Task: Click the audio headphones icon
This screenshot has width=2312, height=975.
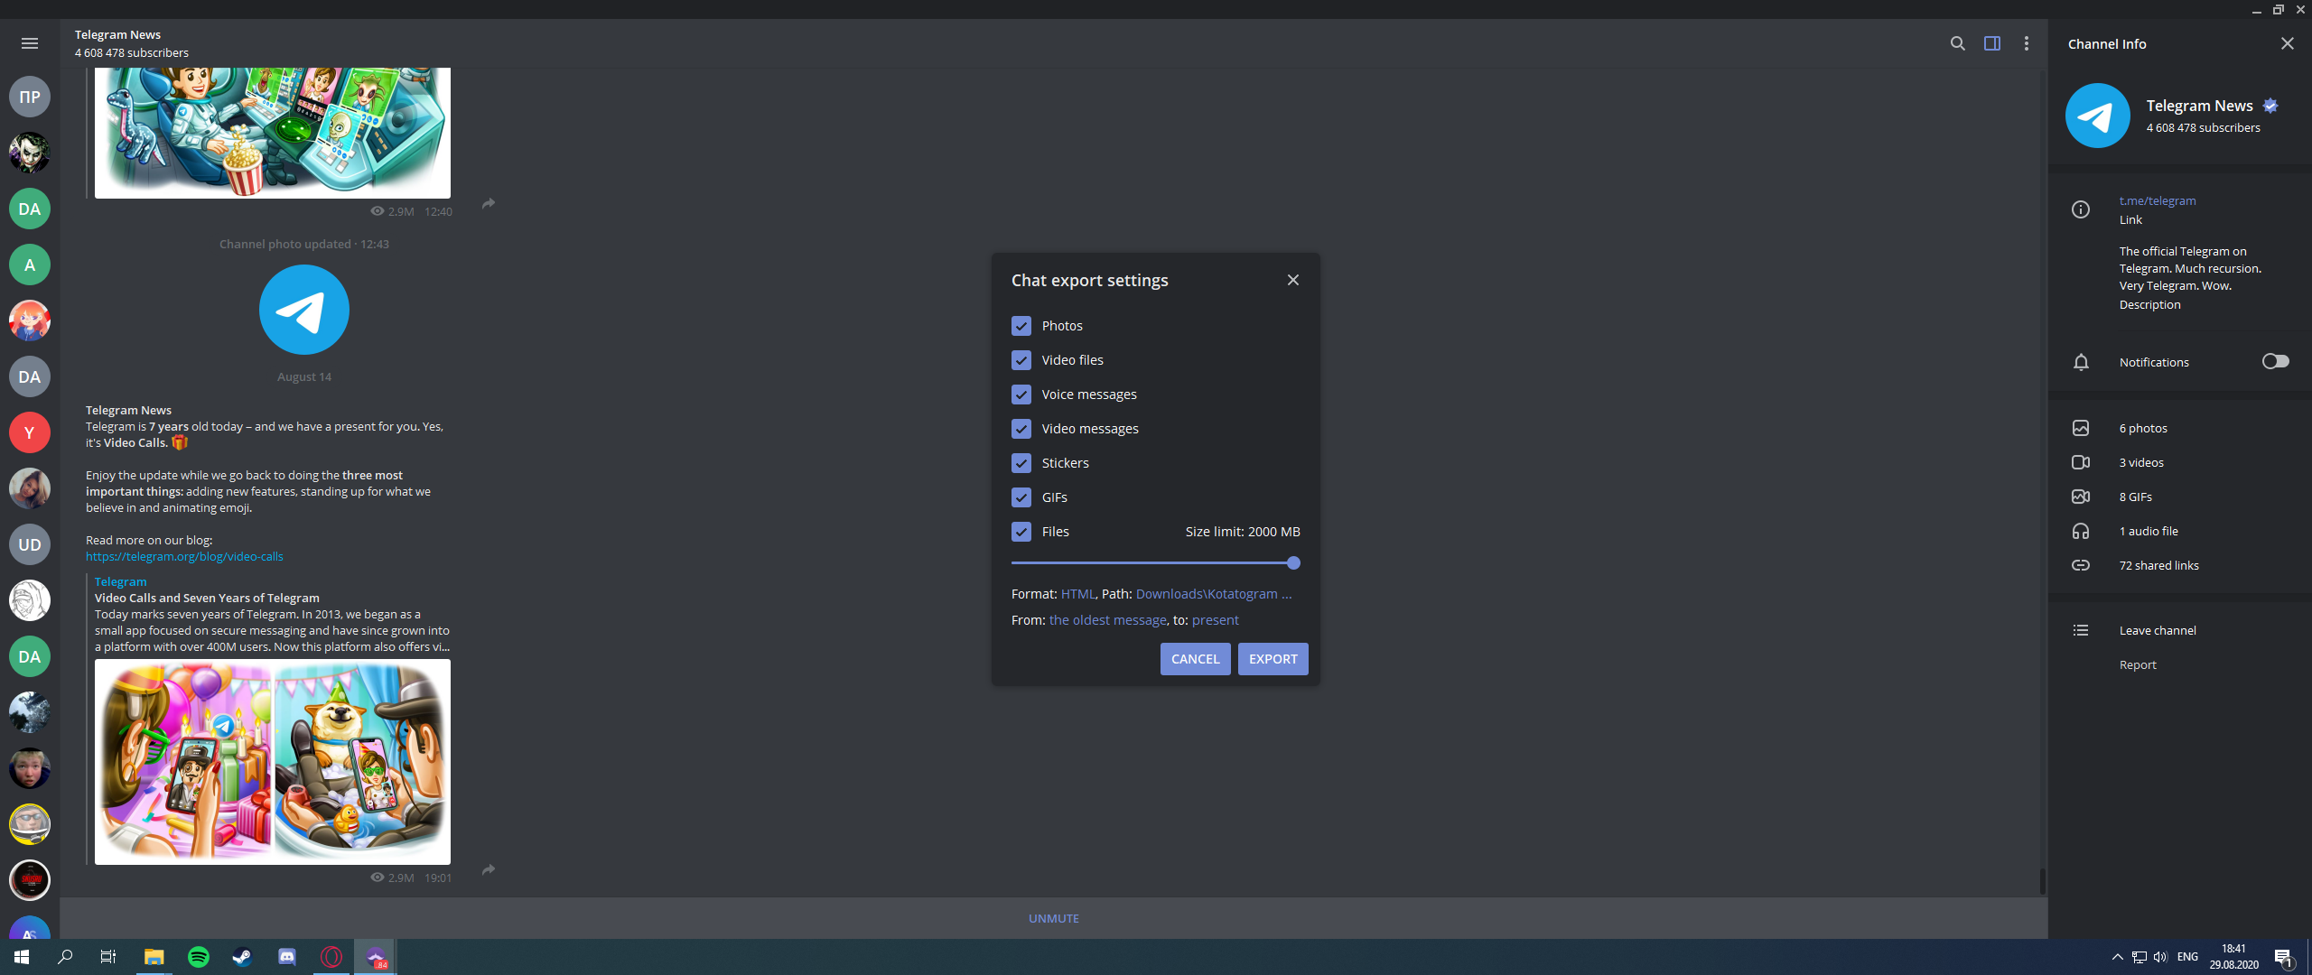Action: click(x=2080, y=531)
